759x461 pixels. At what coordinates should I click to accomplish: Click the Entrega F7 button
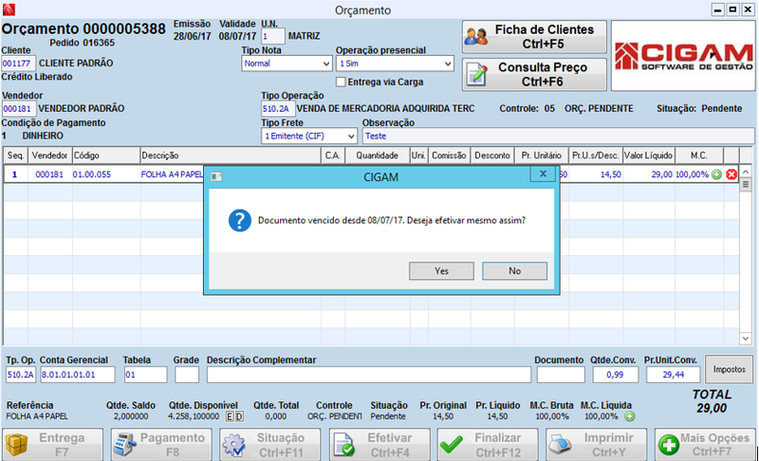click(x=52, y=444)
